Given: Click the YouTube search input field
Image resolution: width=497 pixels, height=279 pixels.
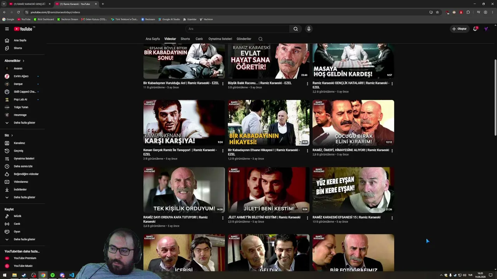Looking at the screenshot, I should tap(237, 29).
